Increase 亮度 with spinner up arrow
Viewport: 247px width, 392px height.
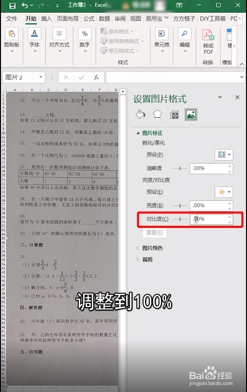point(230,203)
